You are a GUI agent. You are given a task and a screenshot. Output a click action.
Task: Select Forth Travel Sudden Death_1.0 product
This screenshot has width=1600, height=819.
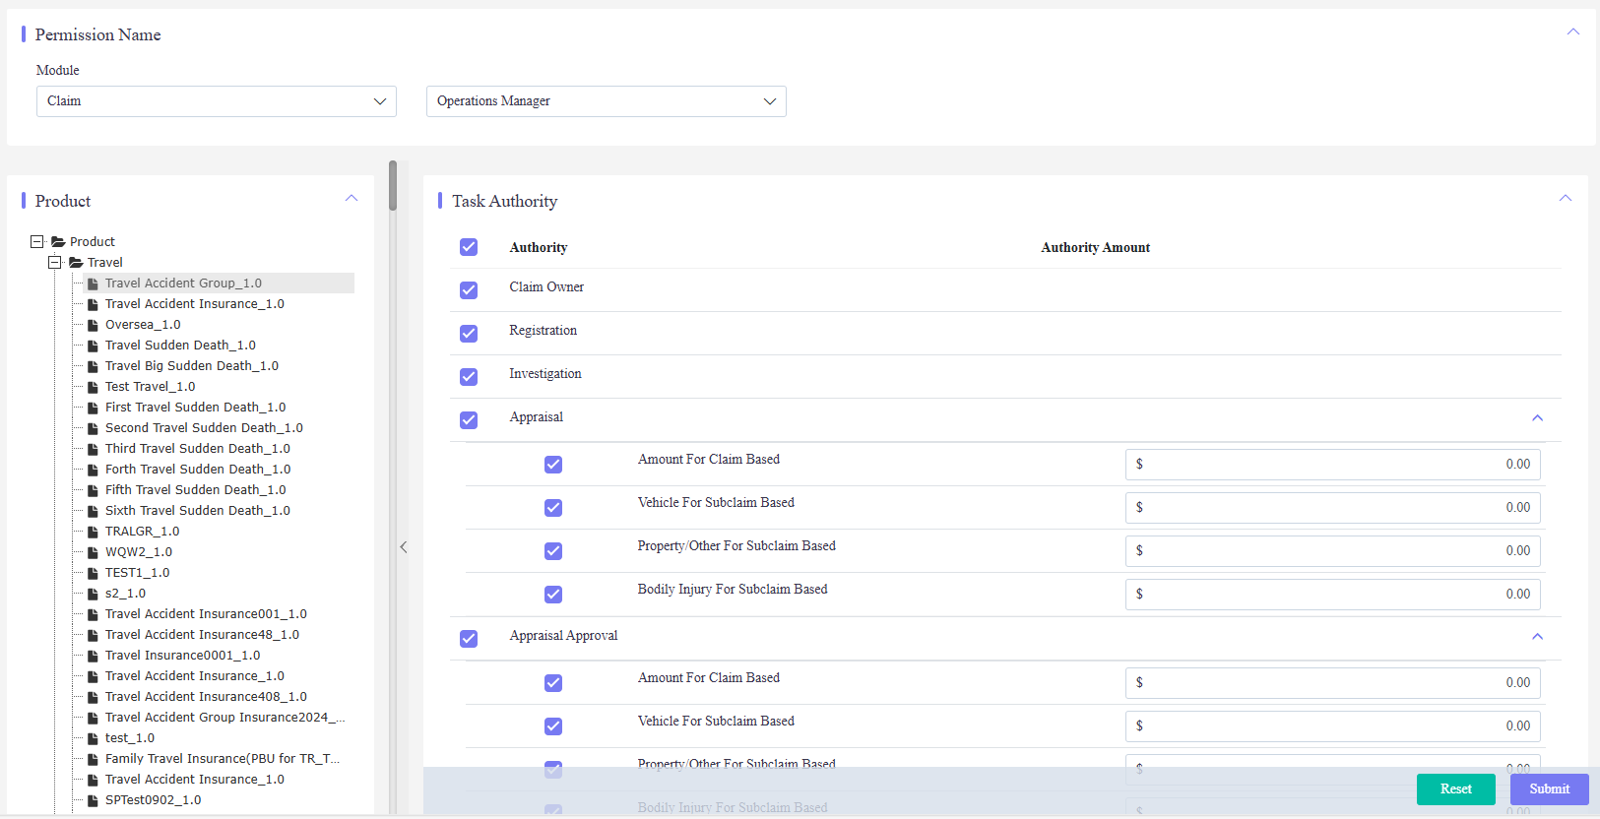[198, 470]
